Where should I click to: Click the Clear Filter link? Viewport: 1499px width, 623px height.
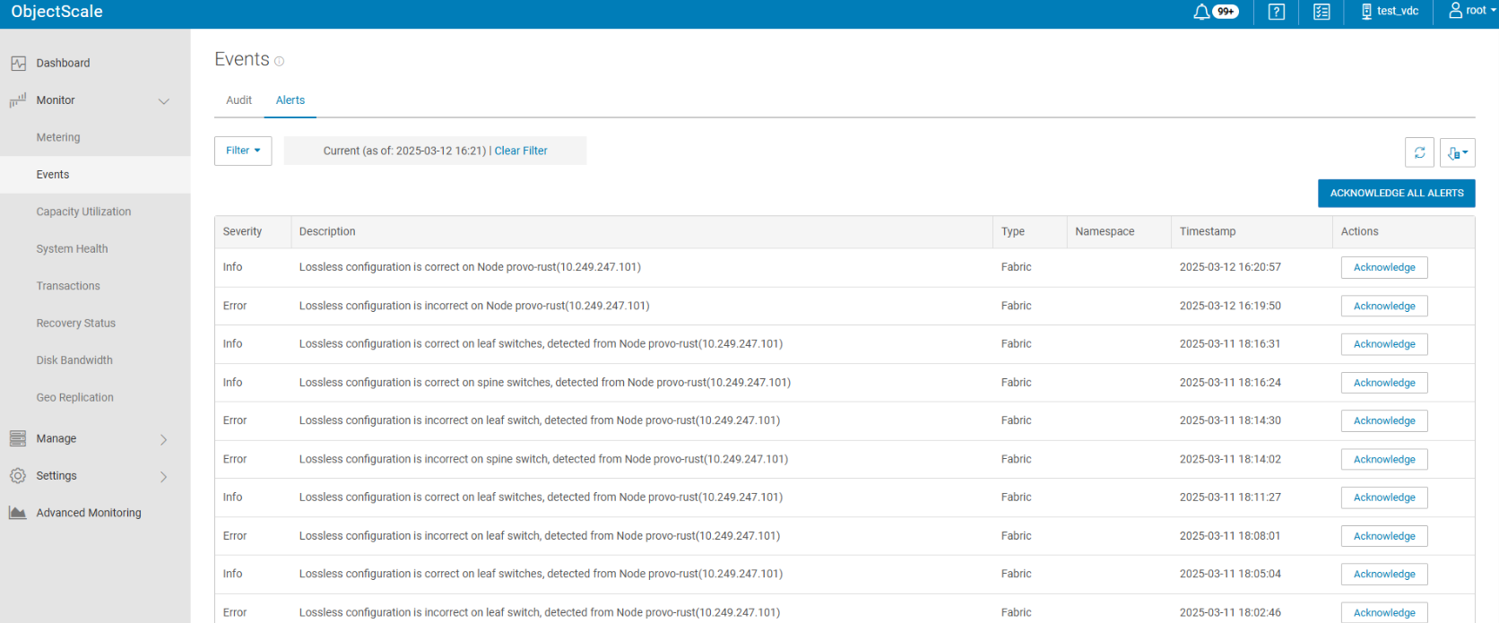tap(521, 151)
